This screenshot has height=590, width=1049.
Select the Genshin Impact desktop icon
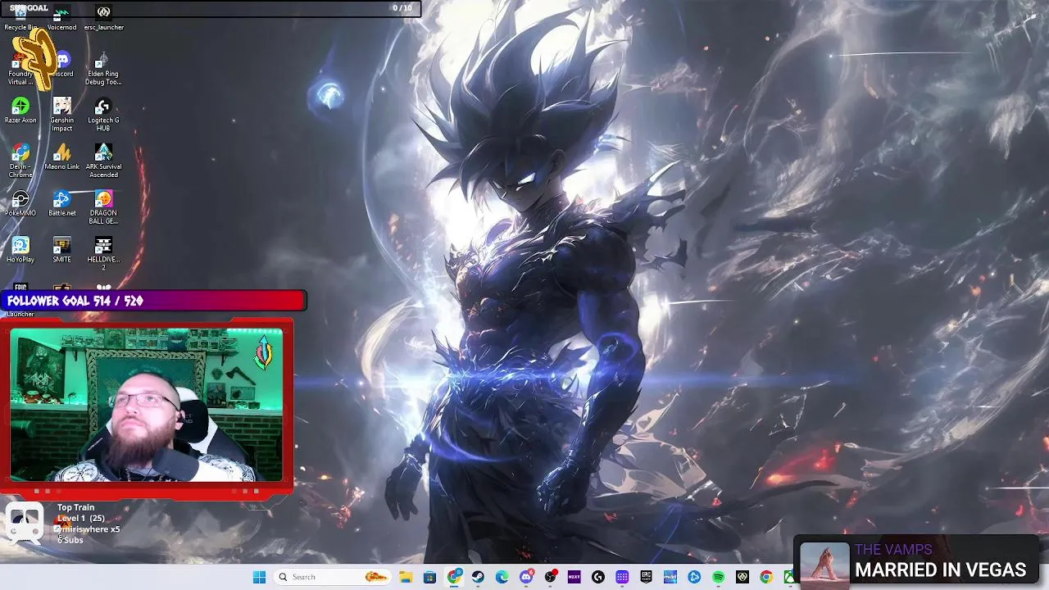[61, 115]
